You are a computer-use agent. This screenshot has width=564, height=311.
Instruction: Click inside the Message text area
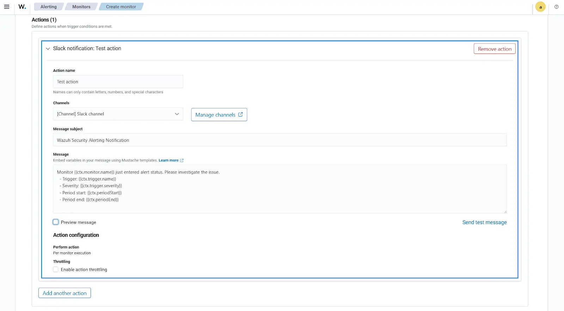(x=280, y=189)
